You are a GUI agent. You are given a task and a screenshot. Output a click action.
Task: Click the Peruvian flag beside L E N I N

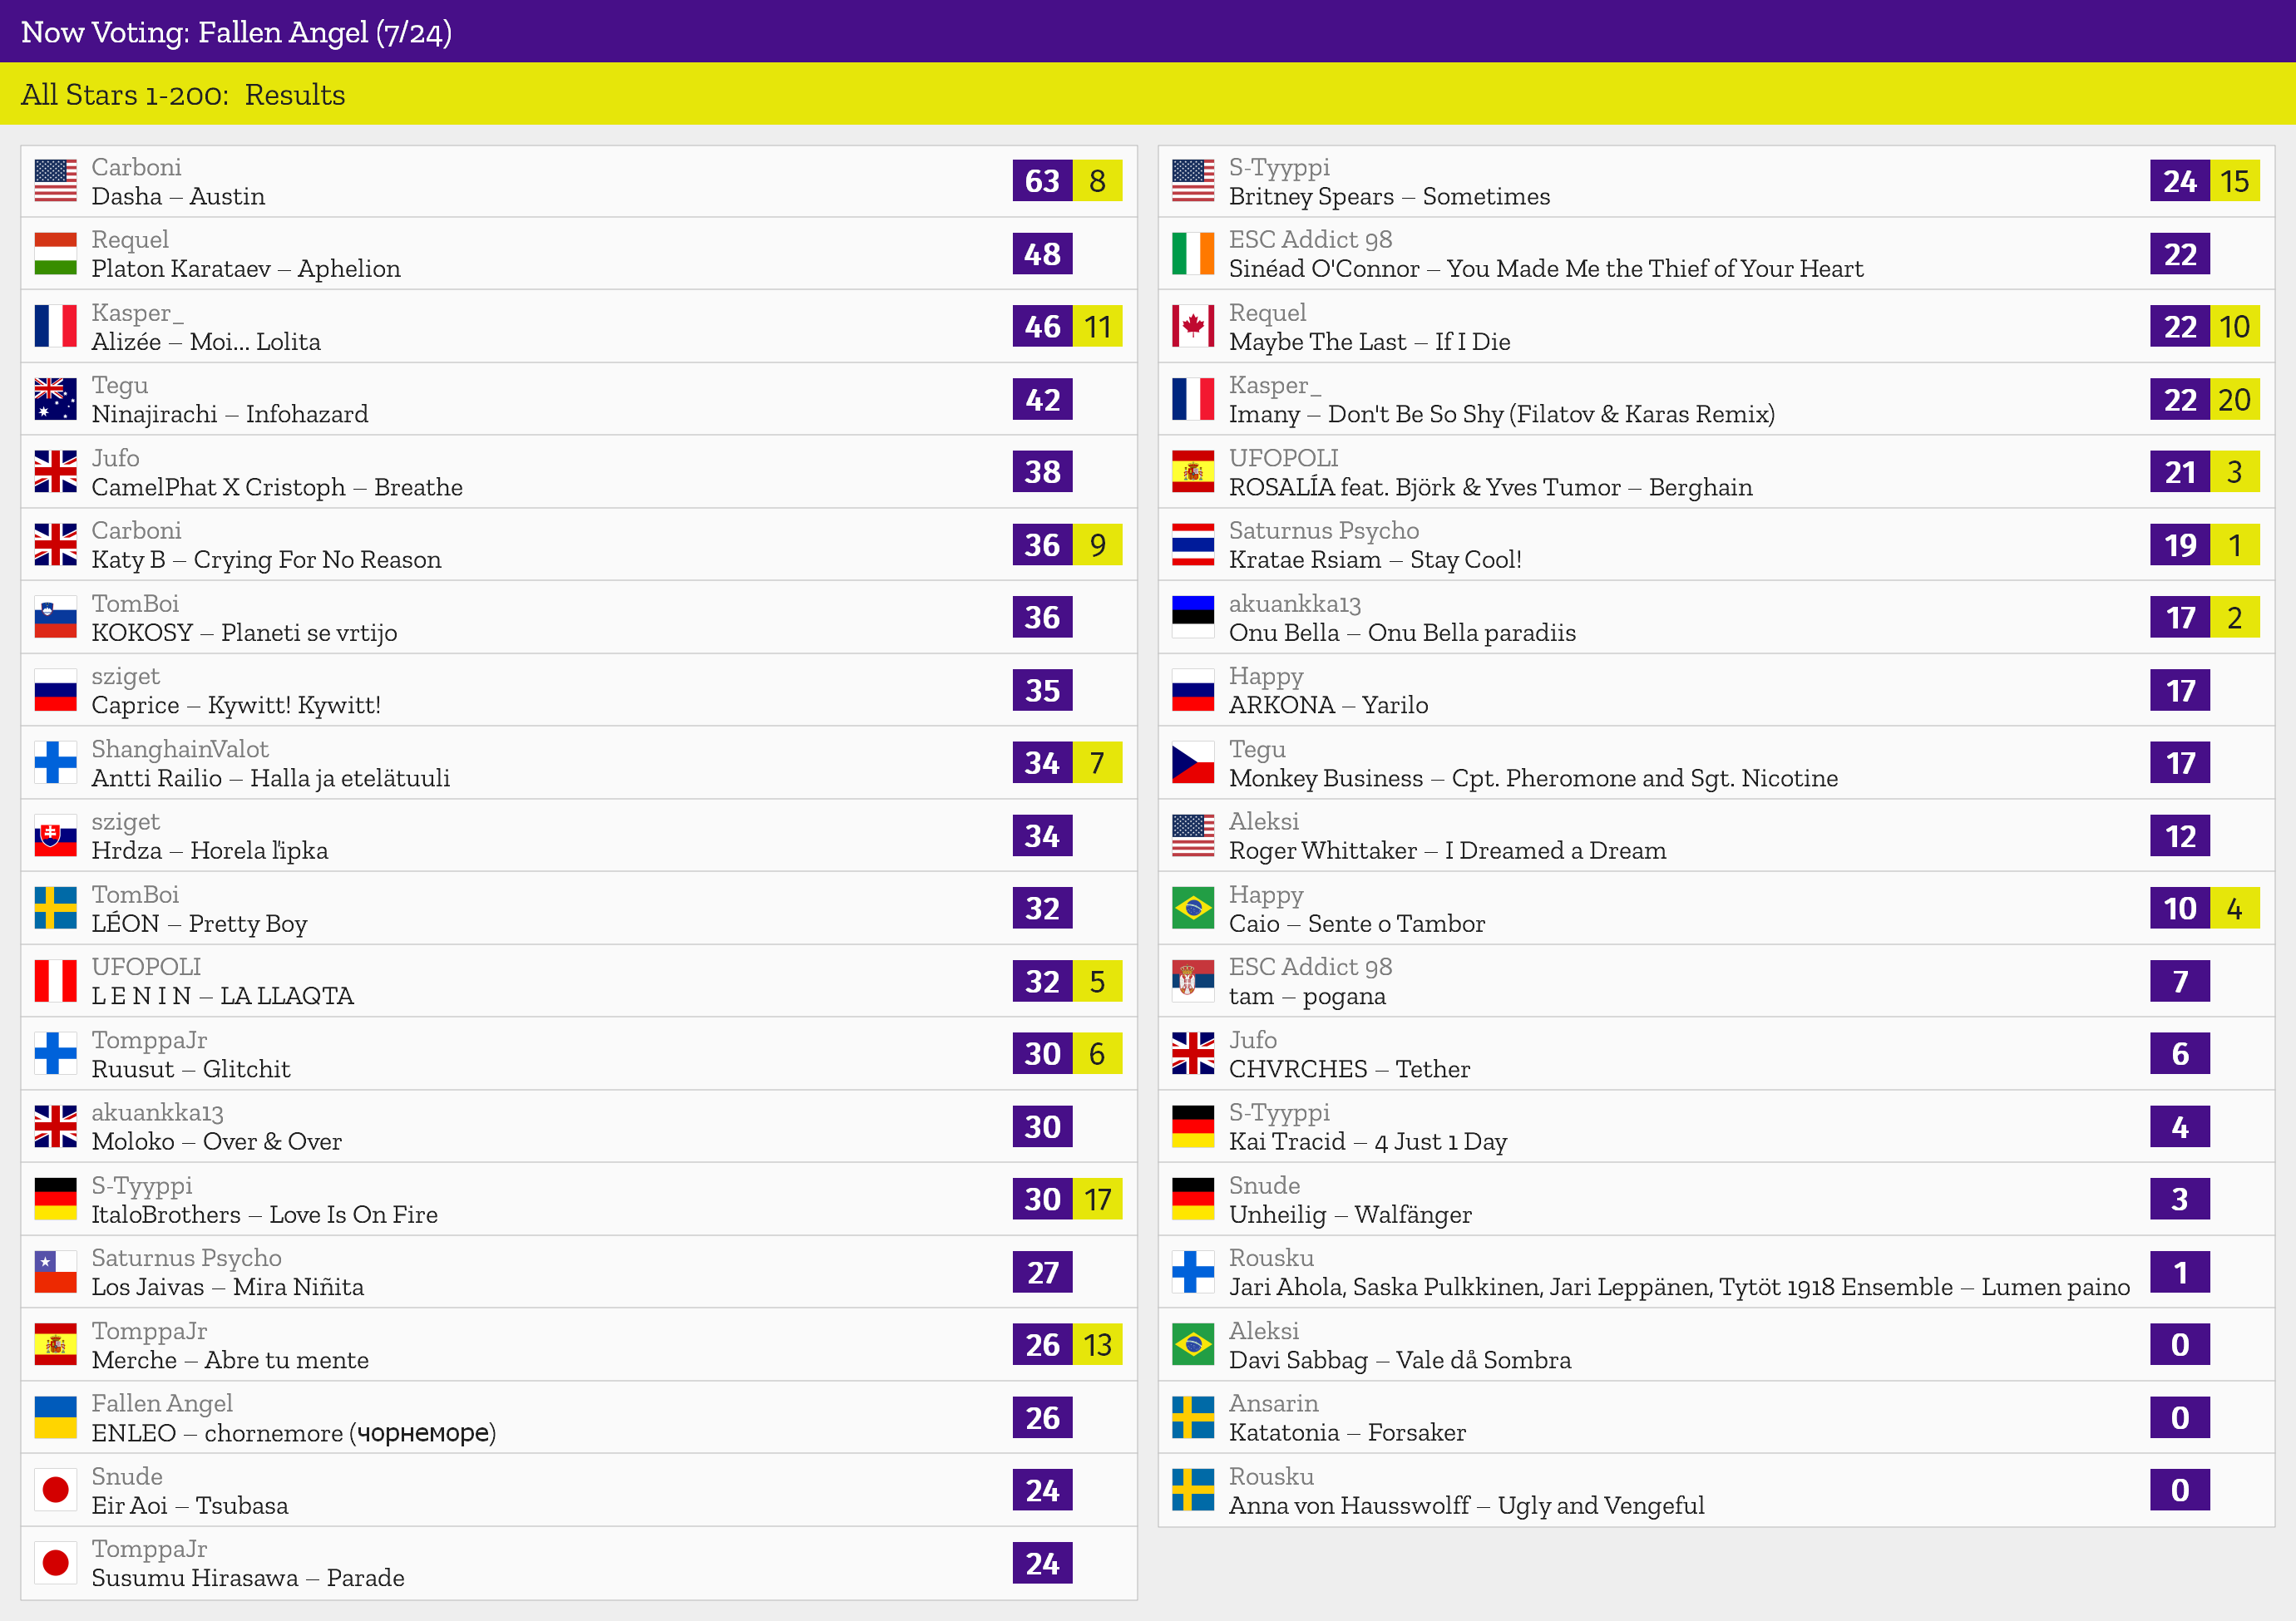(x=55, y=980)
